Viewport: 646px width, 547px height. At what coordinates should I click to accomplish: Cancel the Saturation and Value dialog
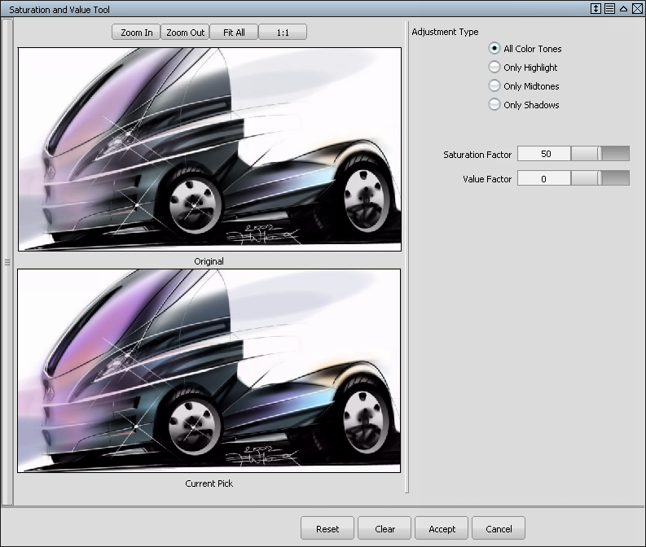(499, 528)
